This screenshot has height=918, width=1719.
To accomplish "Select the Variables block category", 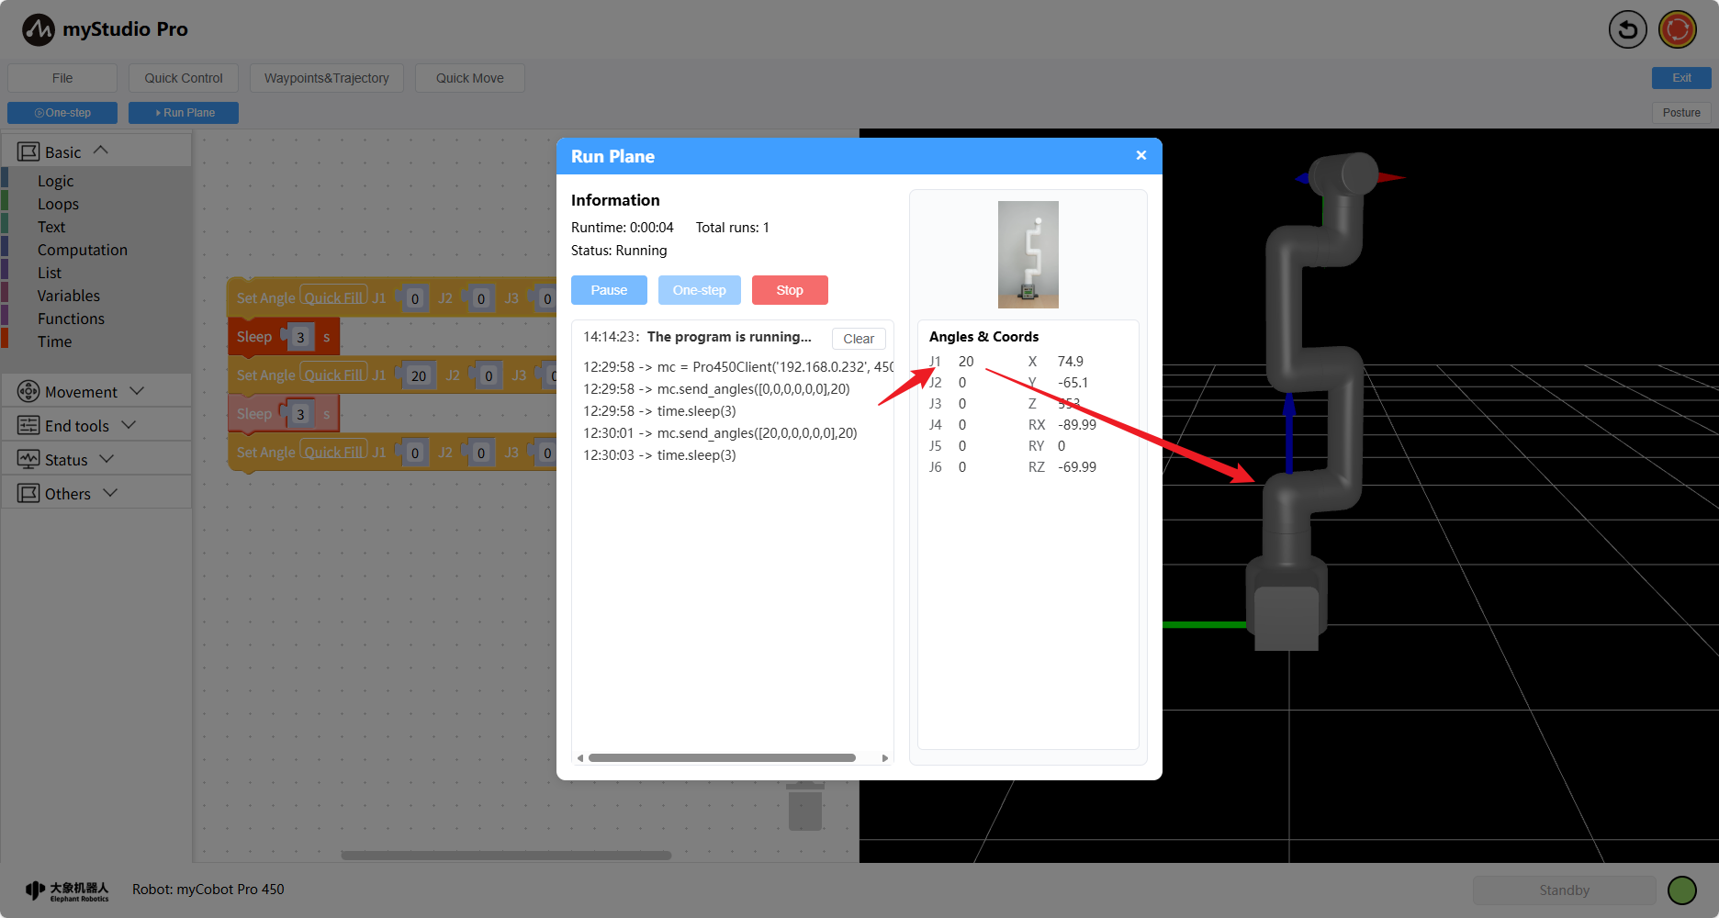I will click(x=69, y=296).
